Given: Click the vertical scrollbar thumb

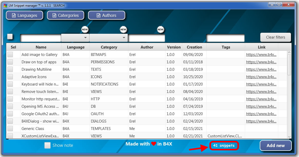Looking at the screenshot, I should tap(289, 65).
